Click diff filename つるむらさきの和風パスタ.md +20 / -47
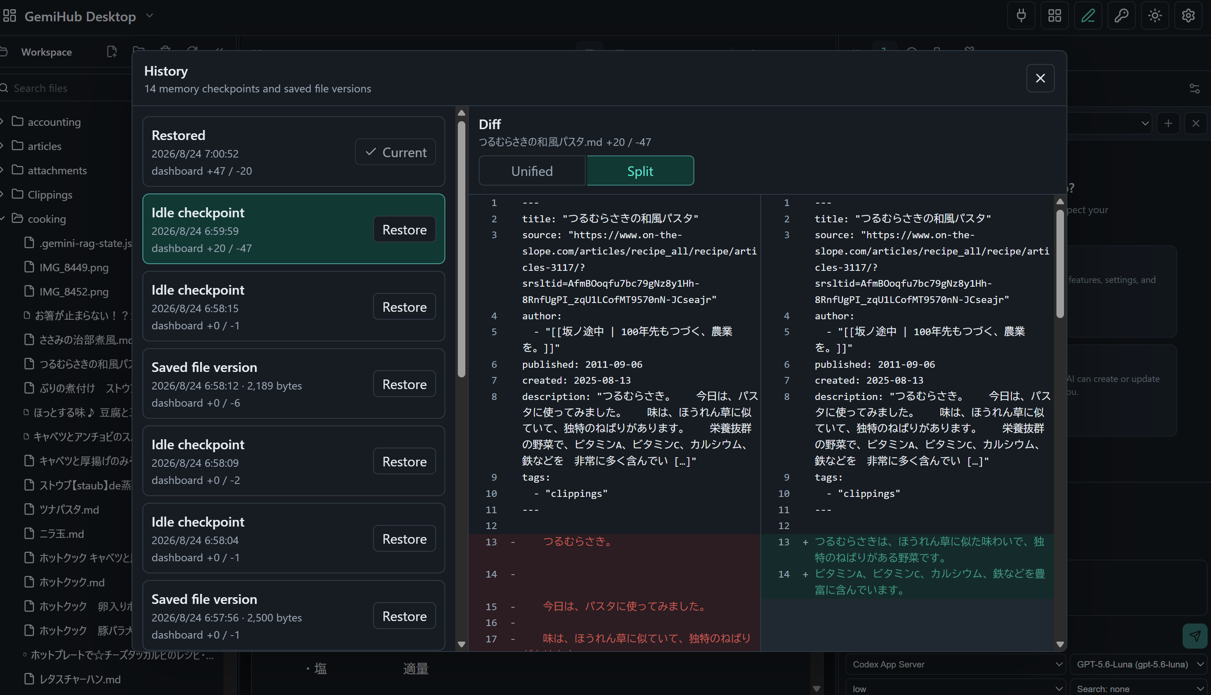Image resolution: width=1211 pixels, height=695 pixels. click(x=565, y=142)
